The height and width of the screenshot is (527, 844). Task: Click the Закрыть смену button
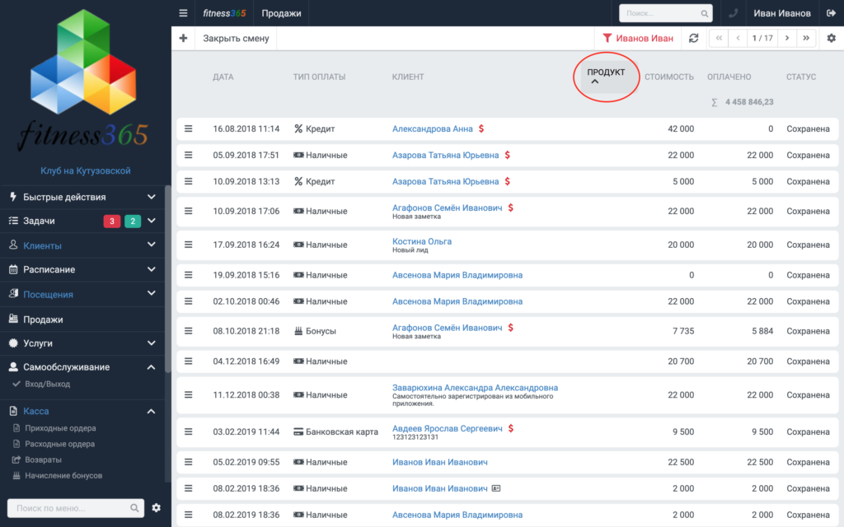tap(236, 38)
